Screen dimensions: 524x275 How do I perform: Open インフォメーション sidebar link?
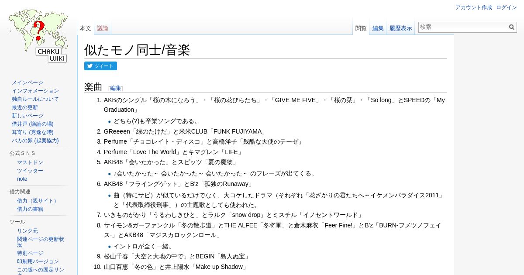[x=35, y=91]
